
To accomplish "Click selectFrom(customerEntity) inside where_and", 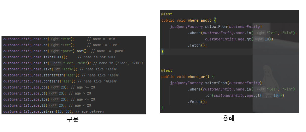I will 216,27.
